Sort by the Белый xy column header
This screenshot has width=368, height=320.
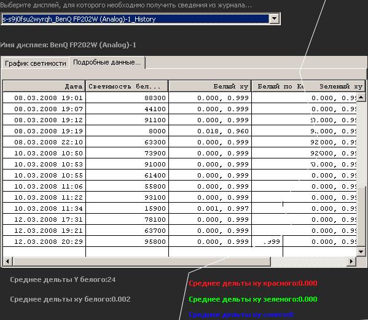[210, 86]
